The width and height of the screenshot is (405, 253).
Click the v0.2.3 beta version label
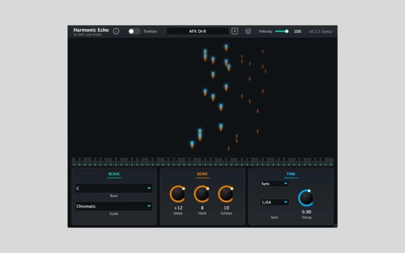coord(320,31)
